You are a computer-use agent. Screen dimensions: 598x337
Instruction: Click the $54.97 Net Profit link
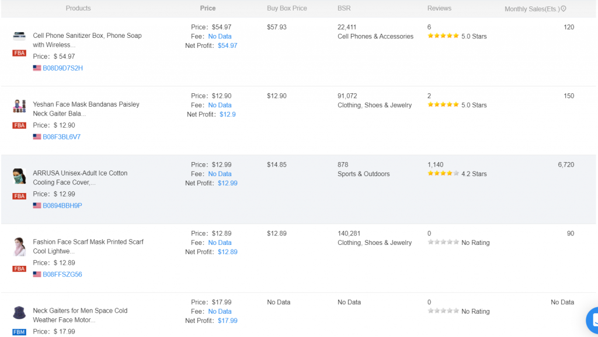pyautogui.click(x=227, y=45)
